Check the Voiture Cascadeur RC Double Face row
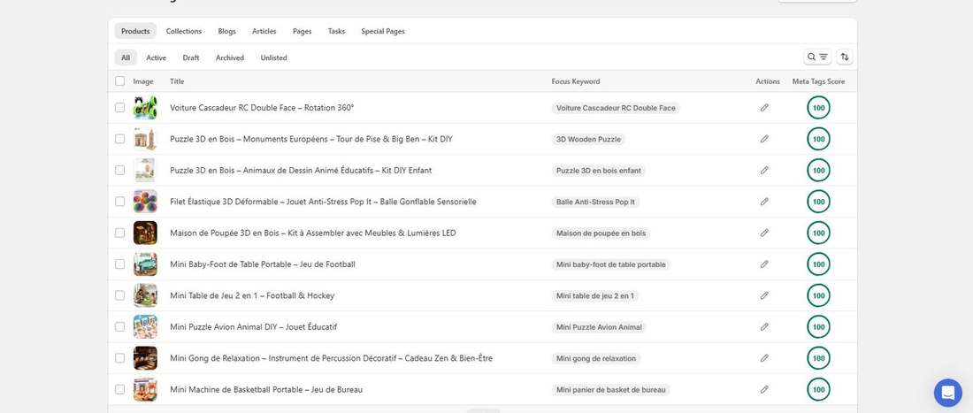Image resolution: width=973 pixels, height=413 pixels. 119,108
